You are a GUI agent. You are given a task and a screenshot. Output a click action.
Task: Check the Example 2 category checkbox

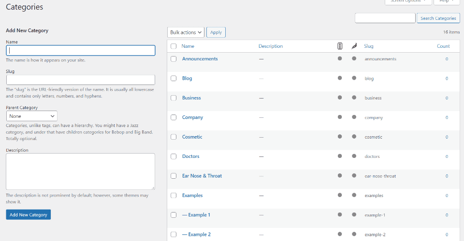174,235
